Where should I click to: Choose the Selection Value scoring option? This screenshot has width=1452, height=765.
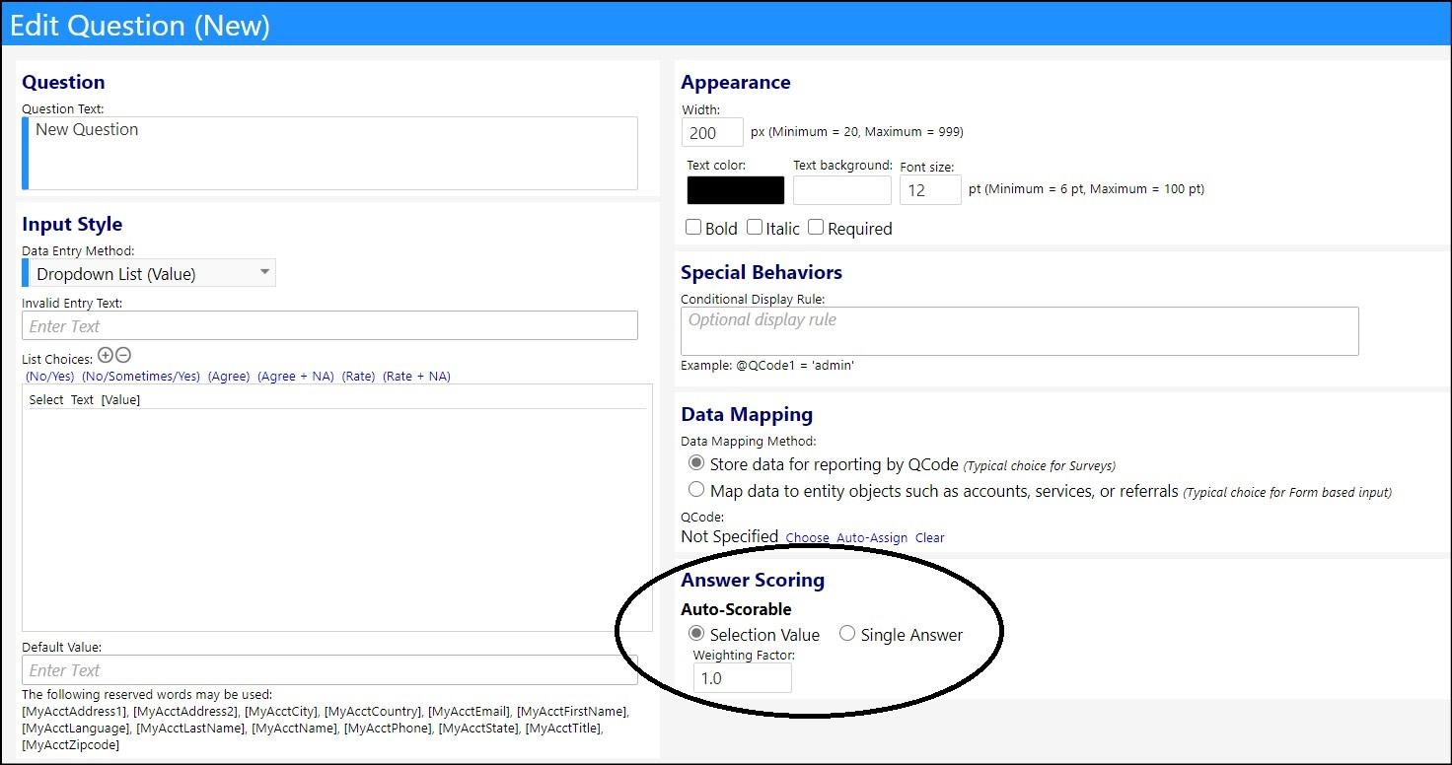[696, 634]
